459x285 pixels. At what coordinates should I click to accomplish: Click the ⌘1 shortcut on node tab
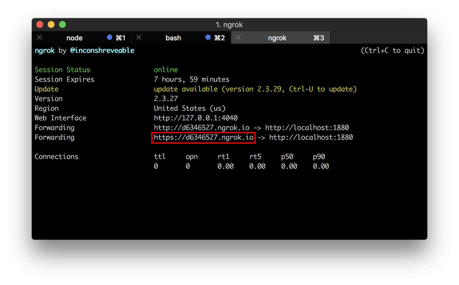point(121,38)
